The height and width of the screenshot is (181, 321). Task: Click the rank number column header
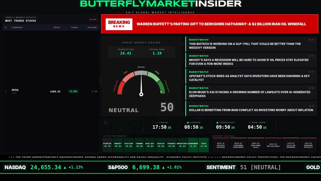(x=6, y=27)
